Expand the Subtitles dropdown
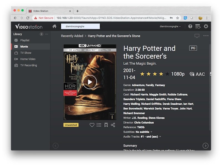 point(151,132)
